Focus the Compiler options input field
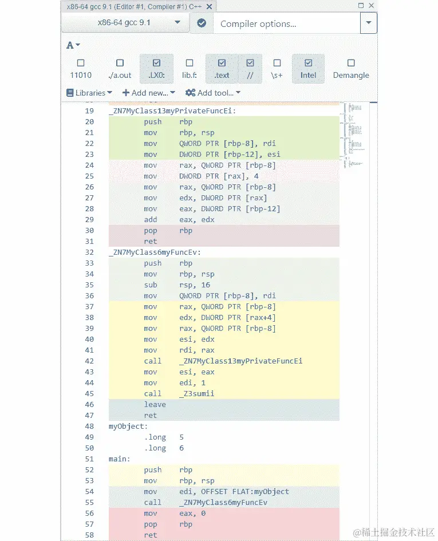Viewport: 438px width, 541px height. pos(286,23)
